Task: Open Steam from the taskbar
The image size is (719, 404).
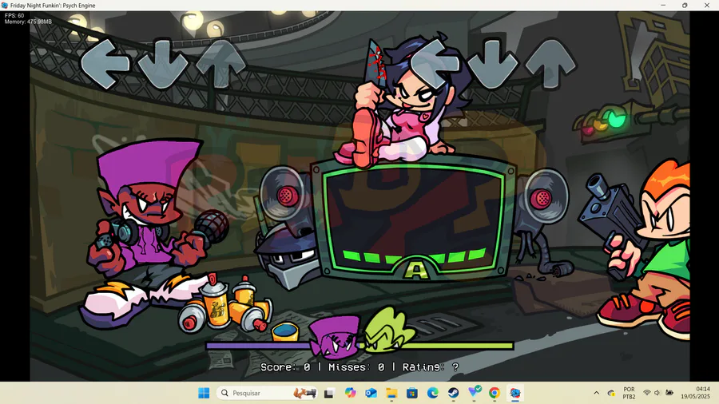Action: 453,393
